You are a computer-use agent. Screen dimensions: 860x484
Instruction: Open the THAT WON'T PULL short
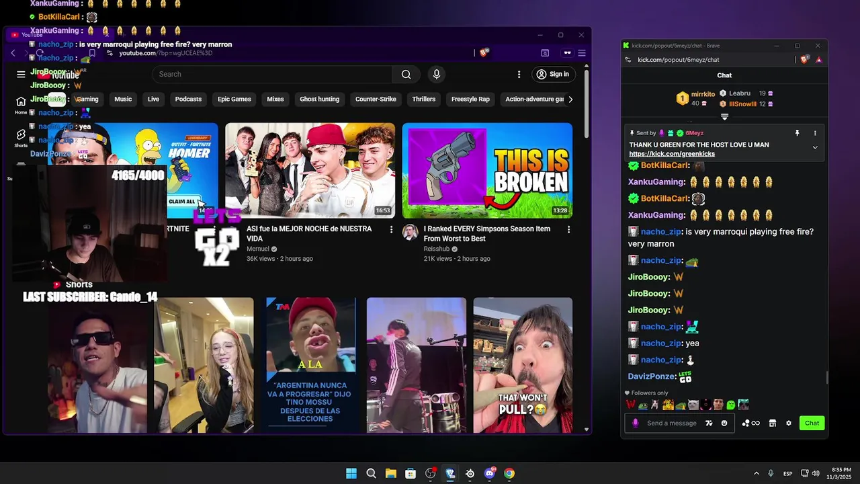[523, 365]
